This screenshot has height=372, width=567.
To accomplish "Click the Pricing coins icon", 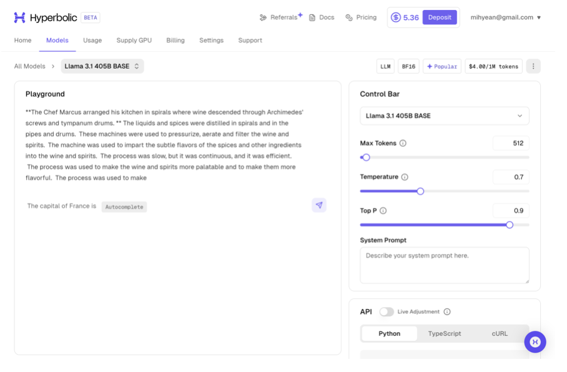I will (349, 17).
